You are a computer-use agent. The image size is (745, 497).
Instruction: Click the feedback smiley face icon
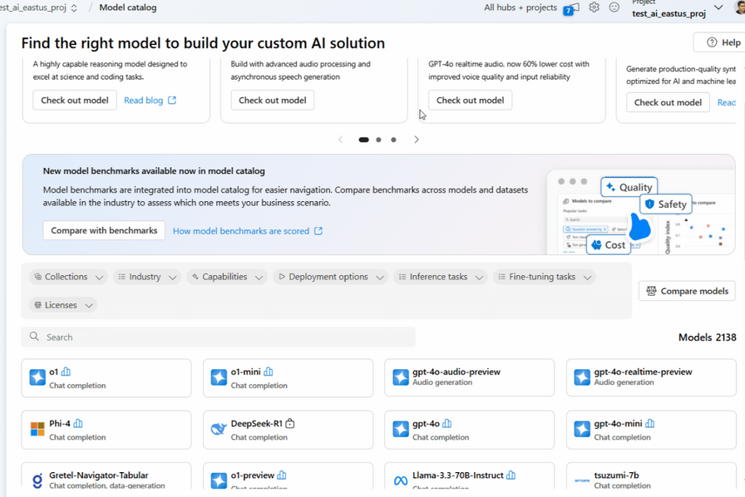(x=614, y=7)
